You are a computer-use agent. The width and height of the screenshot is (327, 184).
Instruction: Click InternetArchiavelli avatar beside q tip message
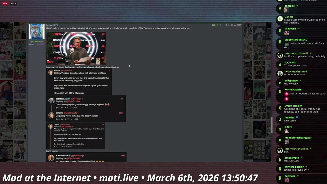pos(280,55)
